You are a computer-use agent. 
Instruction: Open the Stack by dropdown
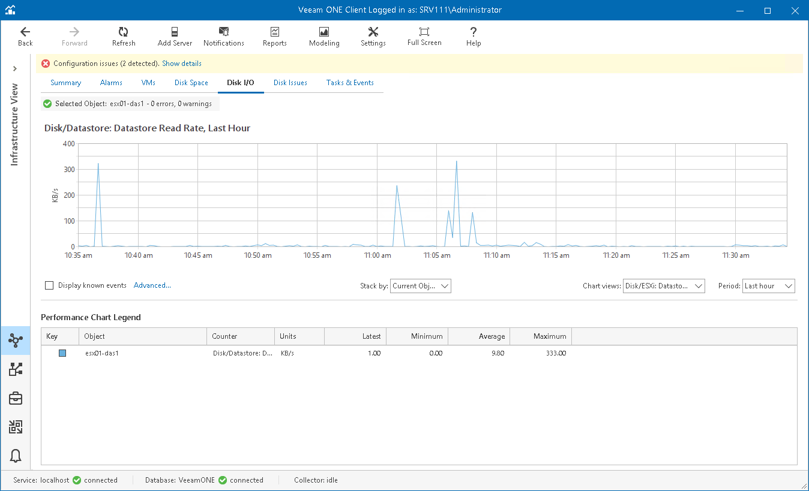(420, 286)
